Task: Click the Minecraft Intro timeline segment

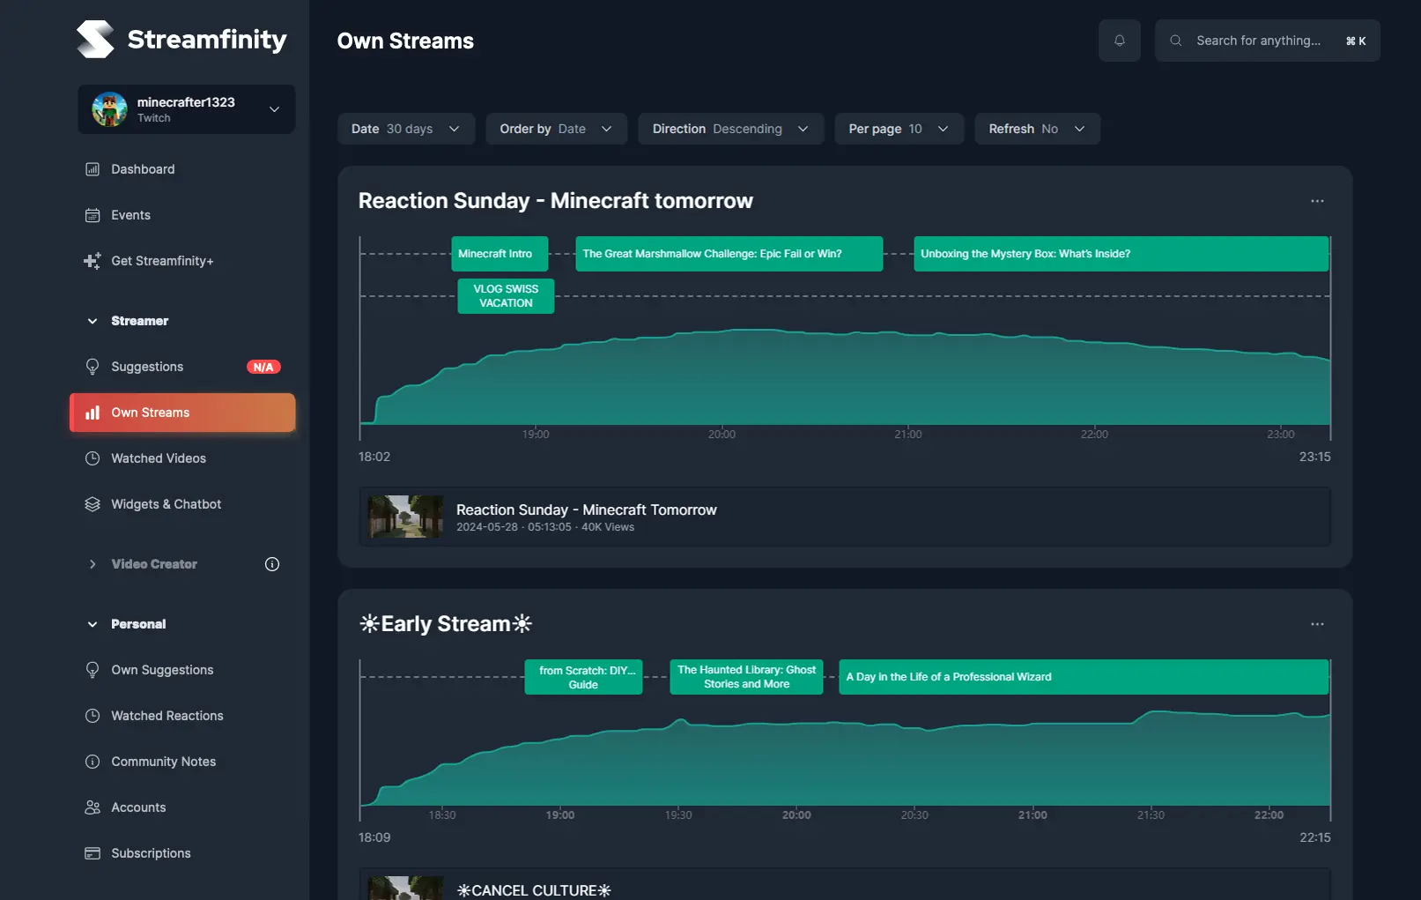Action: click(500, 254)
